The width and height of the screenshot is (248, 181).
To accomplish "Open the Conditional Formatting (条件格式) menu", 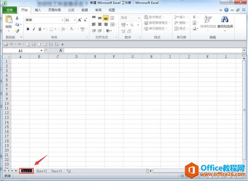I will pyautogui.click(x=154, y=17).
